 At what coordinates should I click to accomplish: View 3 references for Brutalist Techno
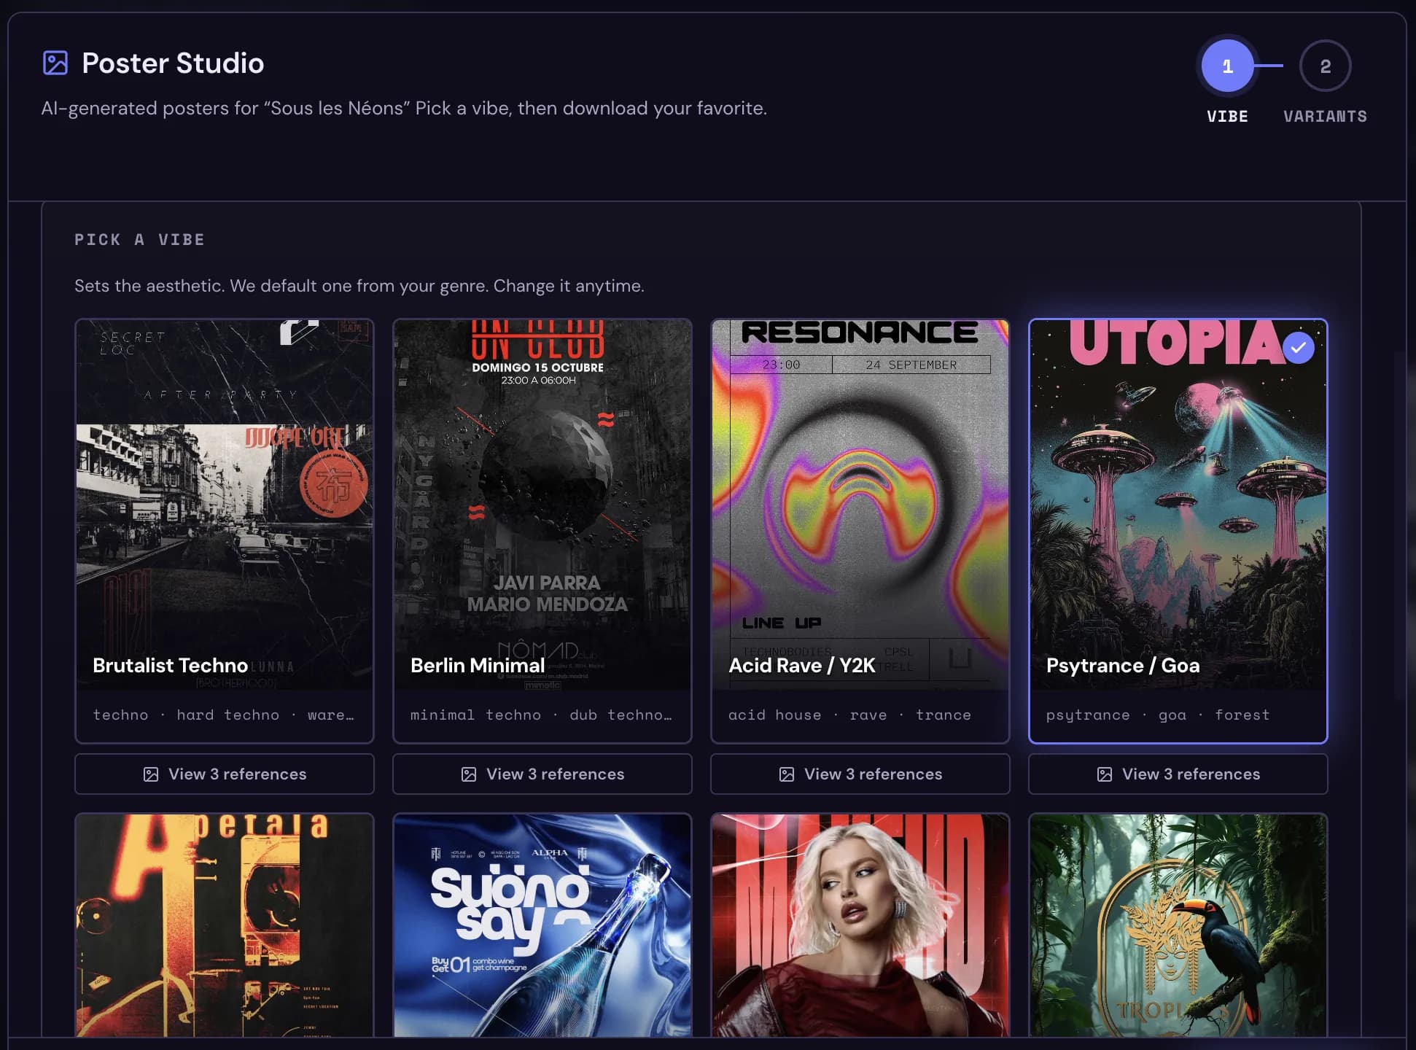click(x=225, y=774)
